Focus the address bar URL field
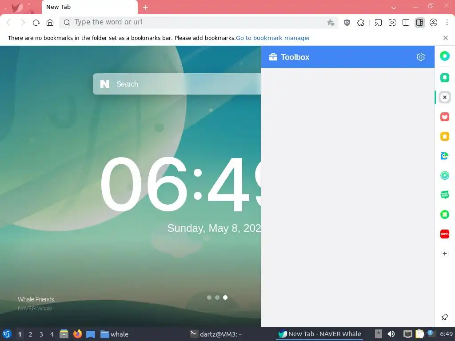455x341 pixels. point(199,22)
